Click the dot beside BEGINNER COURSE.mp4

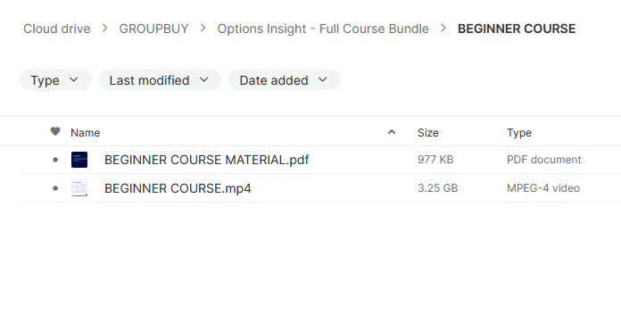tap(55, 188)
